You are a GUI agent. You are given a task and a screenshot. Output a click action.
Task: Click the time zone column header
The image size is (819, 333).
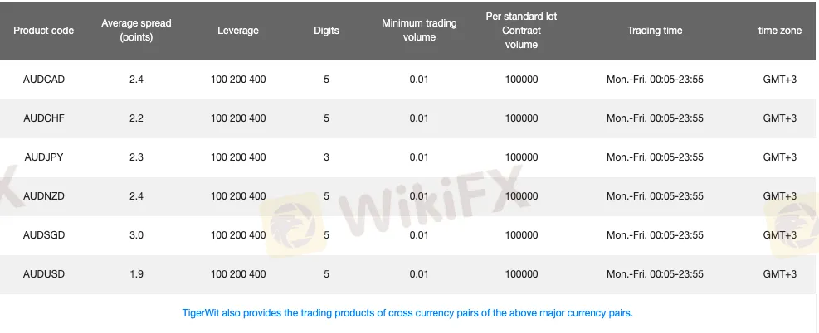pos(780,31)
